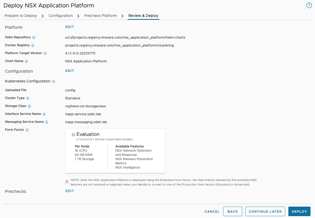Show info for Interface Service Name
315x218 pixels.
(x=44, y=114)
